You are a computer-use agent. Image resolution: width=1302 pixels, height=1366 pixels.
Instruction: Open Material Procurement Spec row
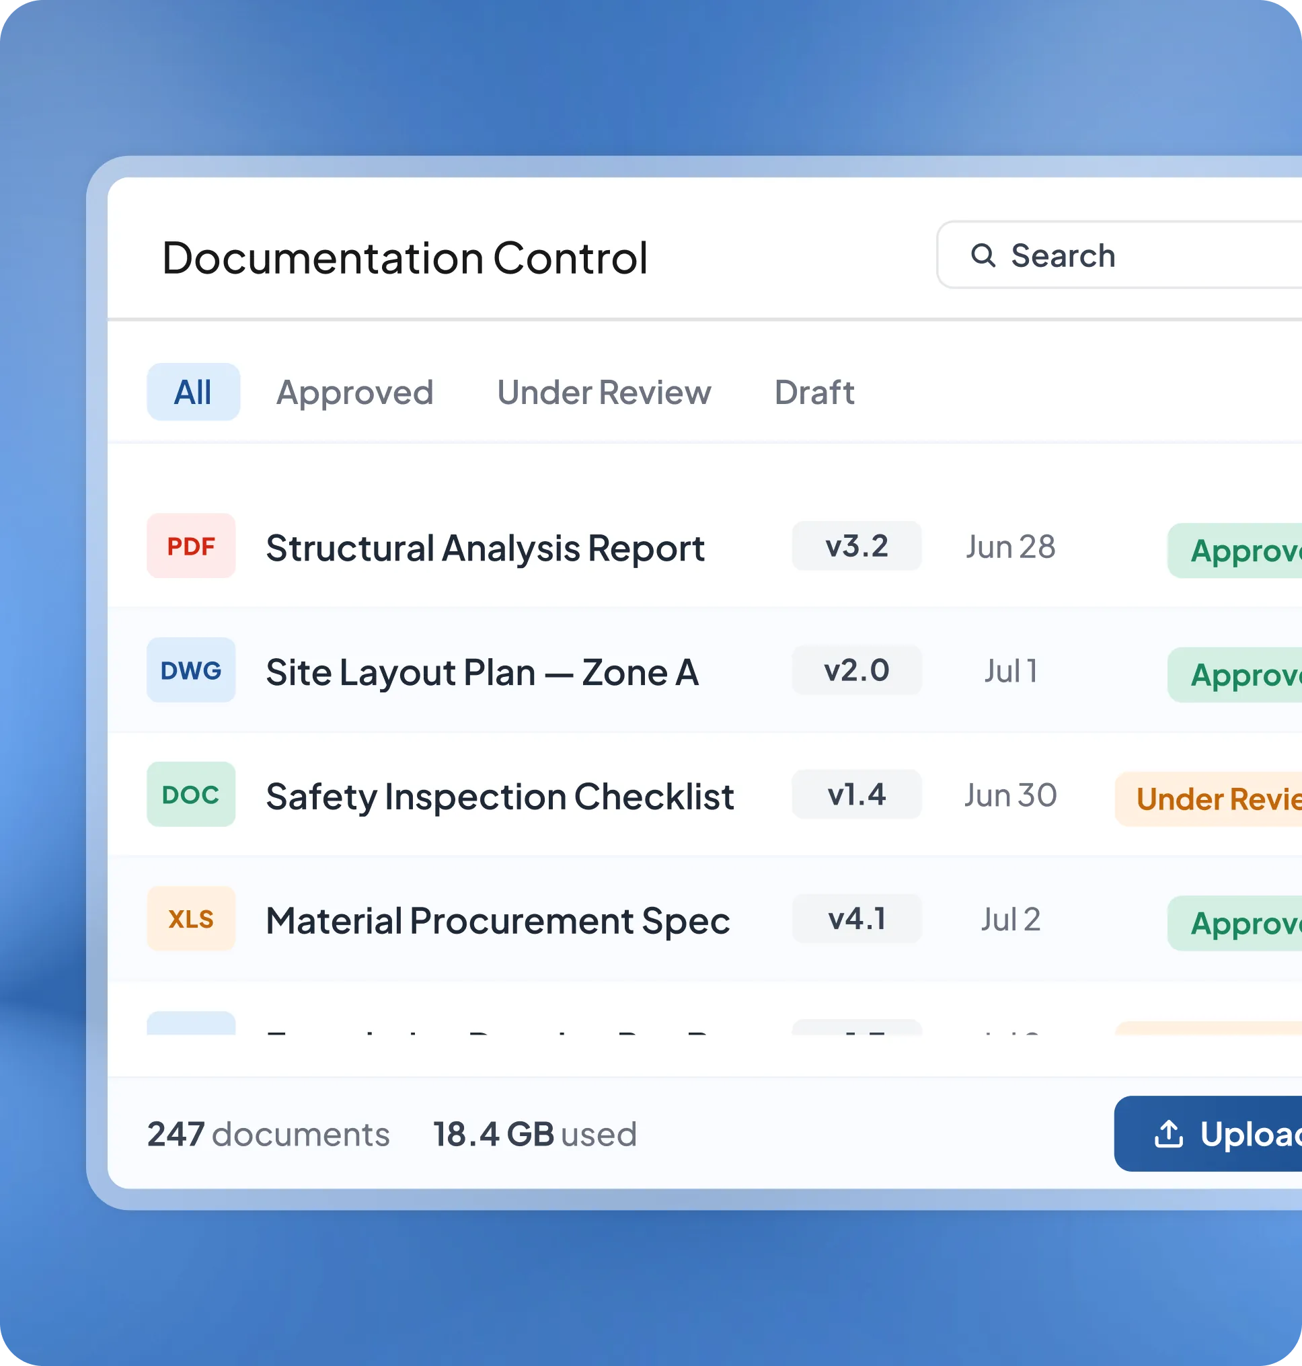[x=704, y=918]
